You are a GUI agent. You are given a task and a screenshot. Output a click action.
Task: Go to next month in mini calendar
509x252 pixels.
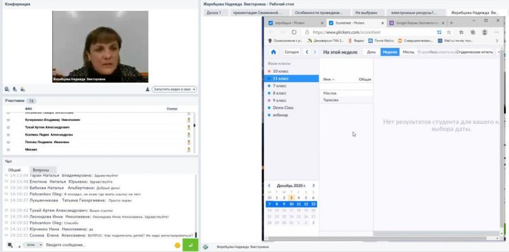(313, 186)
